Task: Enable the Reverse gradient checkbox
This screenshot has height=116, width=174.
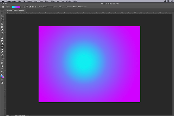Action: (66, 6)
